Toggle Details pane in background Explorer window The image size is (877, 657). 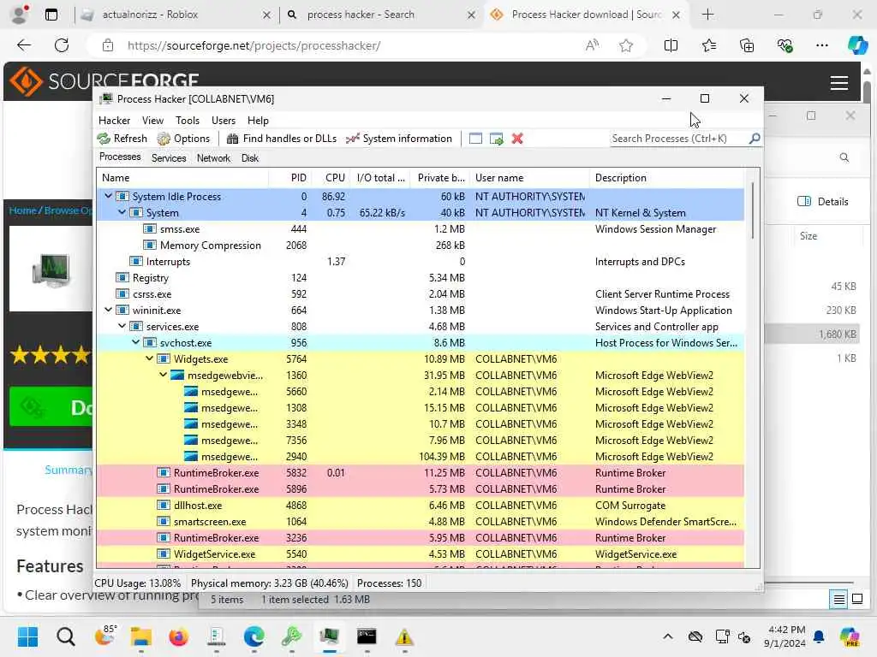coord(823,202)
